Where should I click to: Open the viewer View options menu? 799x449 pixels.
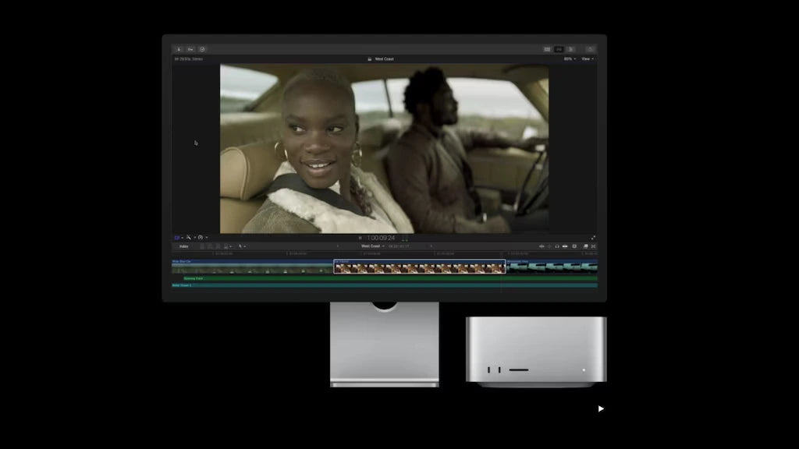point(587,58)
